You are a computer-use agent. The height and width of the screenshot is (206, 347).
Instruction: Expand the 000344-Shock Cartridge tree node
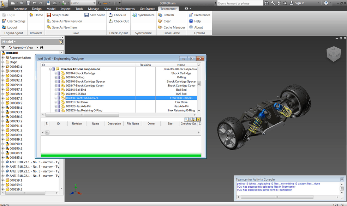coord(56,73)
